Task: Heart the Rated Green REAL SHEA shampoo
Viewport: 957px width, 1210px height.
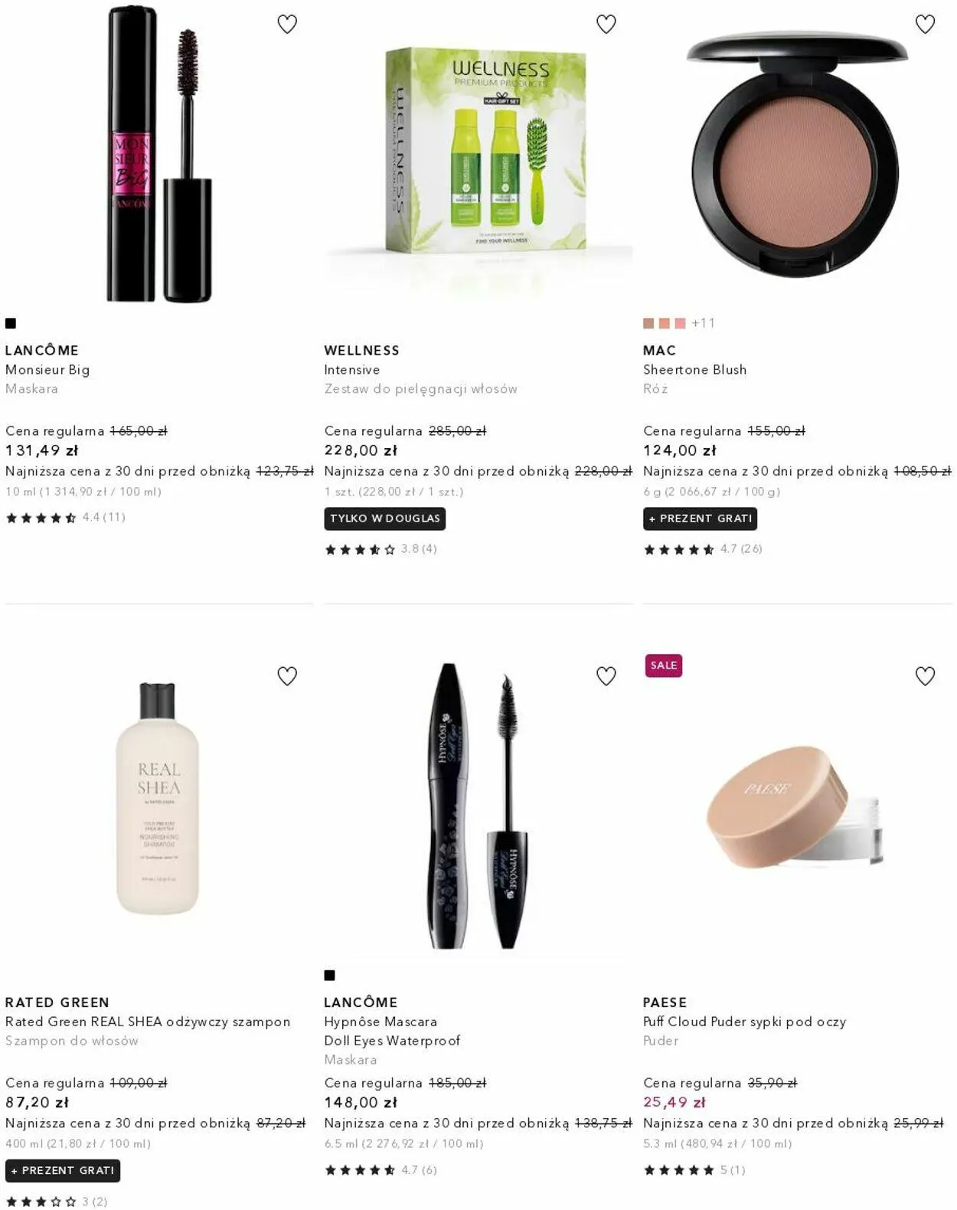Action: [x=287, y=676]
